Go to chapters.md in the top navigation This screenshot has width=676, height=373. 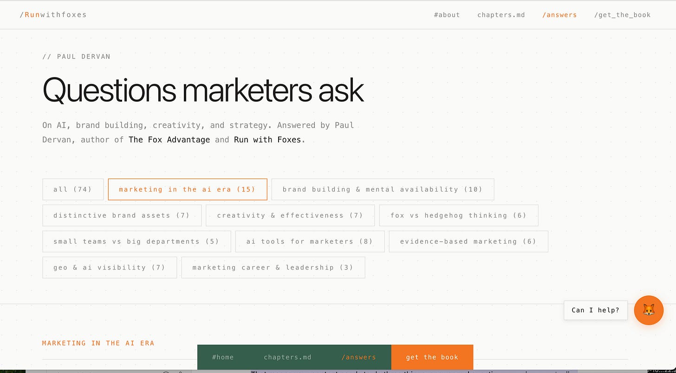tap(501, 15)
